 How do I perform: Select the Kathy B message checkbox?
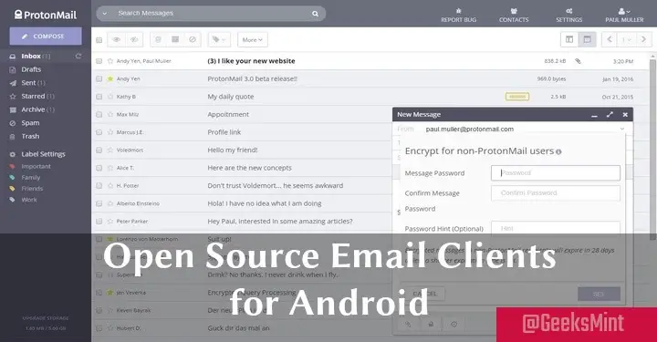click(99, 97)
